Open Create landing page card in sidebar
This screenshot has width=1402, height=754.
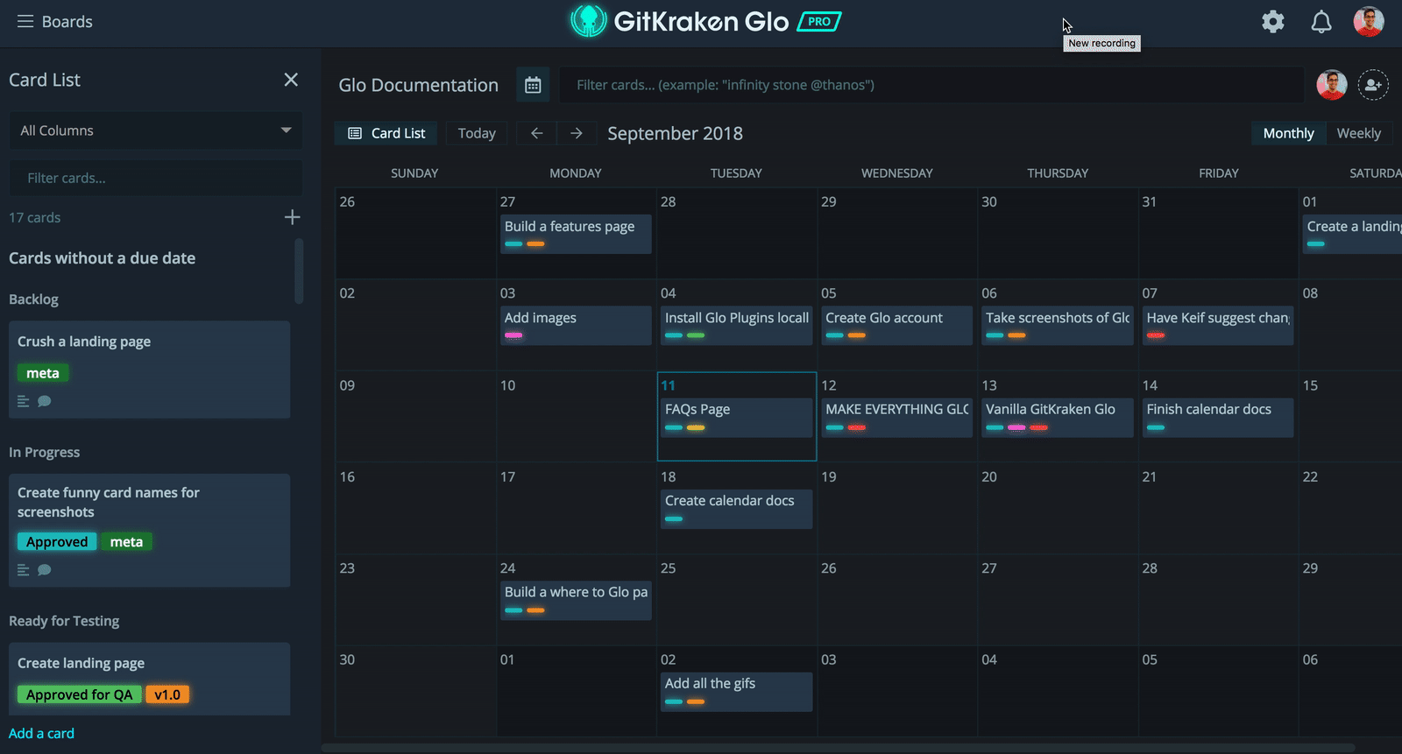tap(149, 679)
